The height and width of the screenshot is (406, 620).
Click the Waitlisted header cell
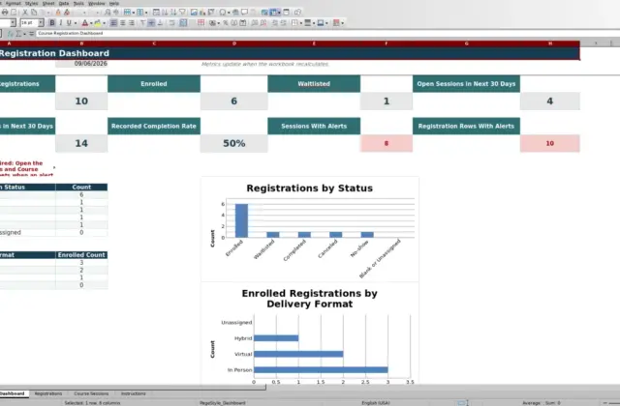(x=314, y=84)
